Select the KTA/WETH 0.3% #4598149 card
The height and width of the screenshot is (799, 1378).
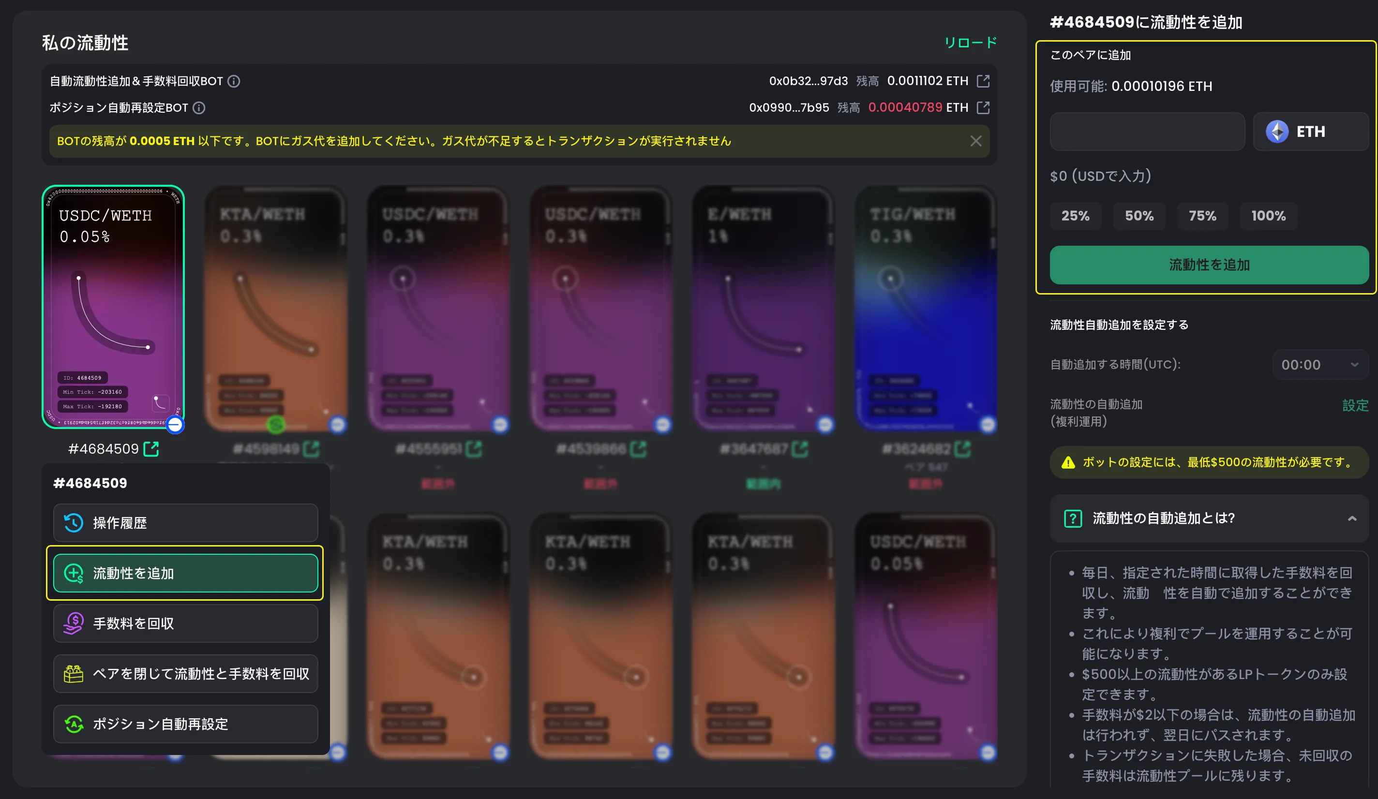[x=276, y=308]
